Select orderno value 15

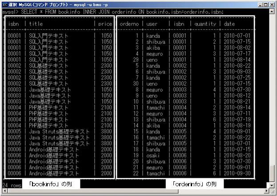[136, 132]
